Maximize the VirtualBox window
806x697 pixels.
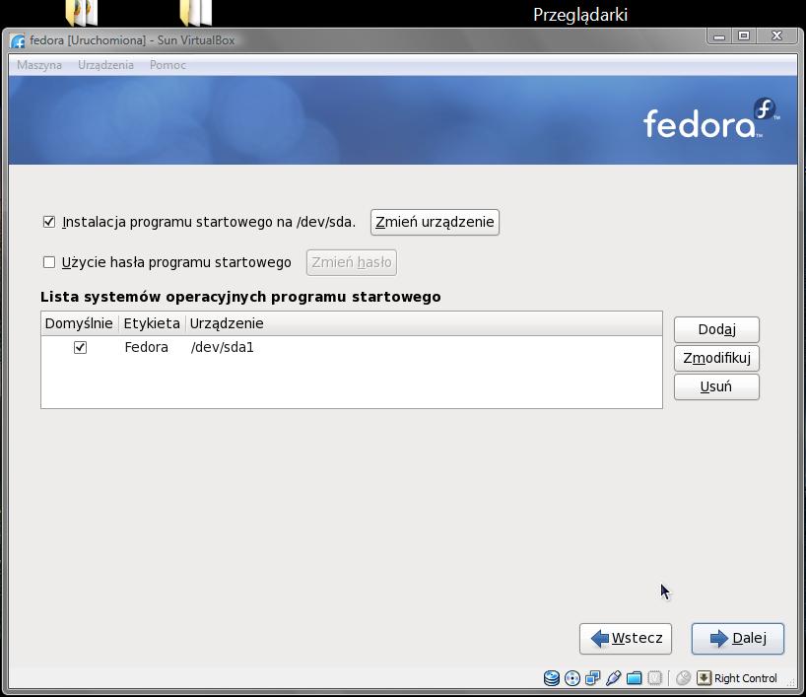(x=743, y=36)
